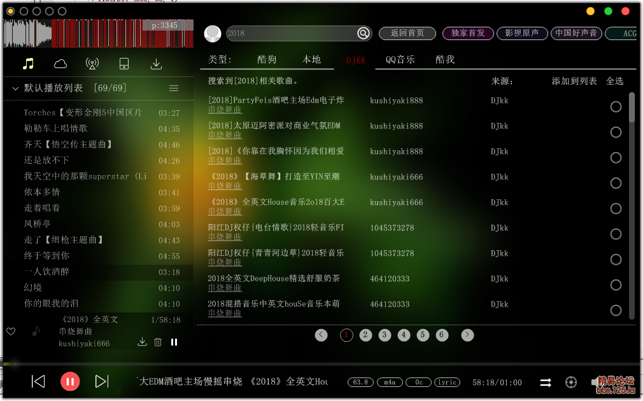Switch to 本地 source tab

pyautogui.click(x=311, y=60)
